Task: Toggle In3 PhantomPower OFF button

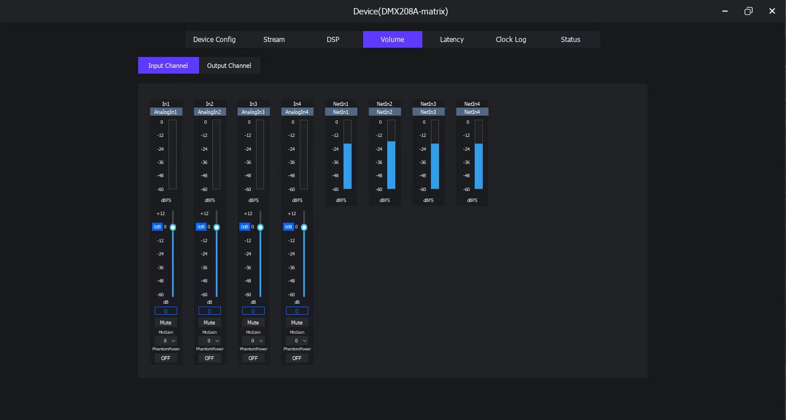Action: coord(253,358)
